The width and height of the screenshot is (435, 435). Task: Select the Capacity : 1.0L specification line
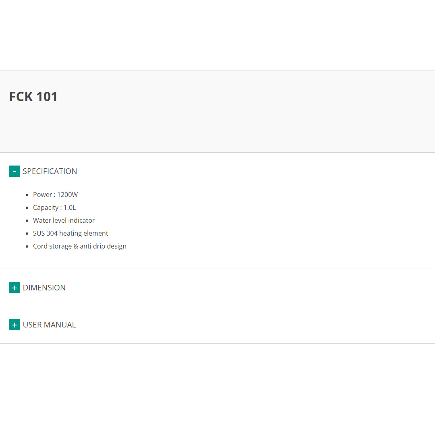point(54,207)
